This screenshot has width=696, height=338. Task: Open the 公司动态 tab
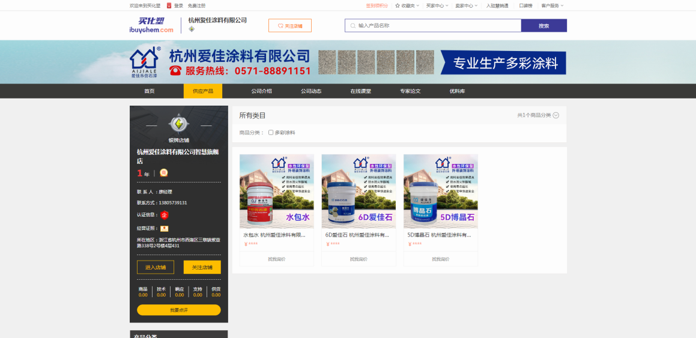pyautogui.click(x=311, y=91)
